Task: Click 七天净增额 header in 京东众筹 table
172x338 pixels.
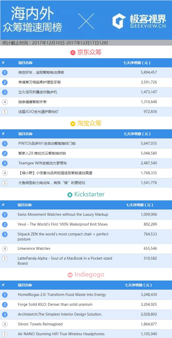Action: point(137,63)
